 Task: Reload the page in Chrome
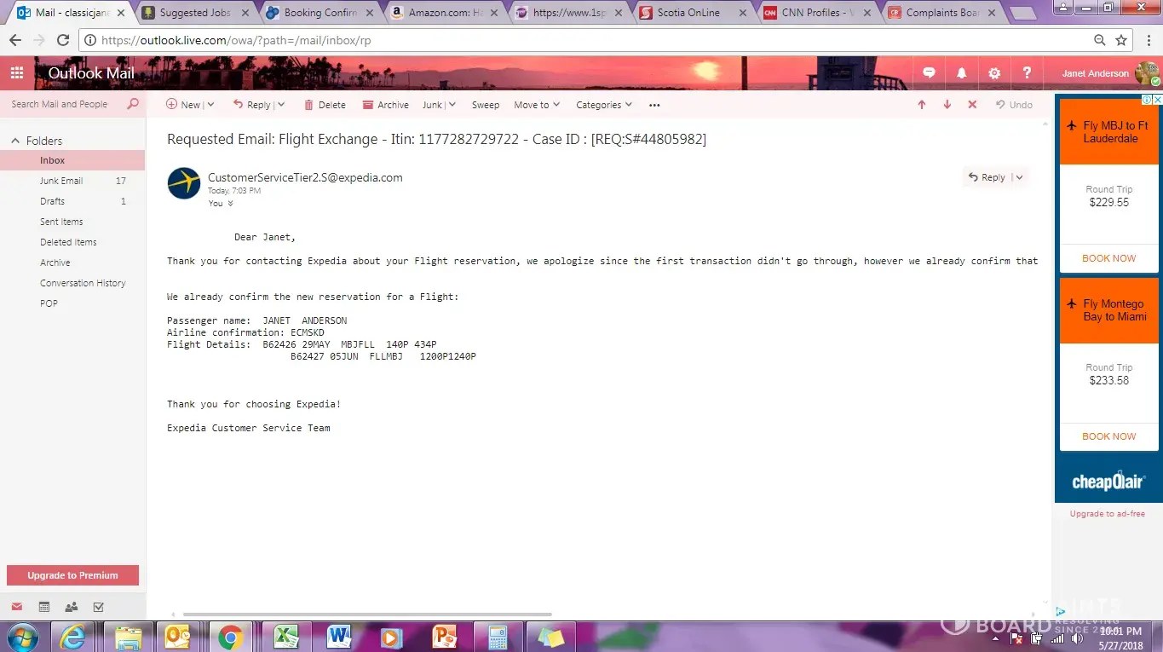pos(62,40)
